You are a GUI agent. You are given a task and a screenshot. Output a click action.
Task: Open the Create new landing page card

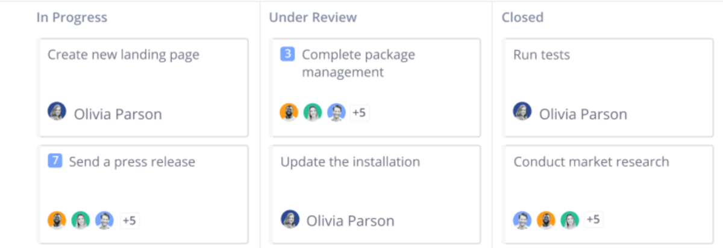143,88
